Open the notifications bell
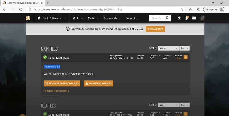The width and height of the screenshot is (229, 116). 187,18
